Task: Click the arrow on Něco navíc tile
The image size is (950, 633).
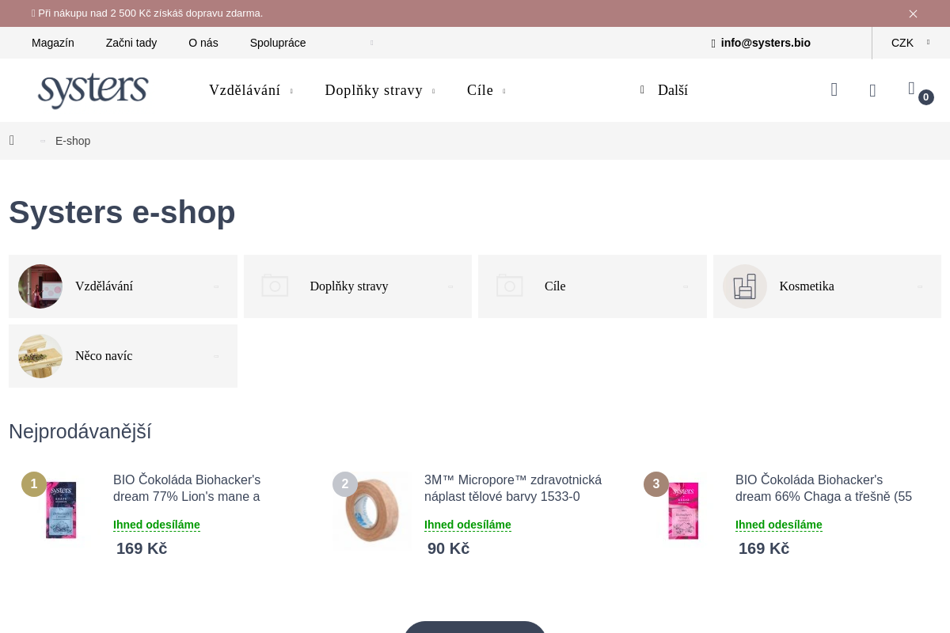Action: (x=216, y=356)
